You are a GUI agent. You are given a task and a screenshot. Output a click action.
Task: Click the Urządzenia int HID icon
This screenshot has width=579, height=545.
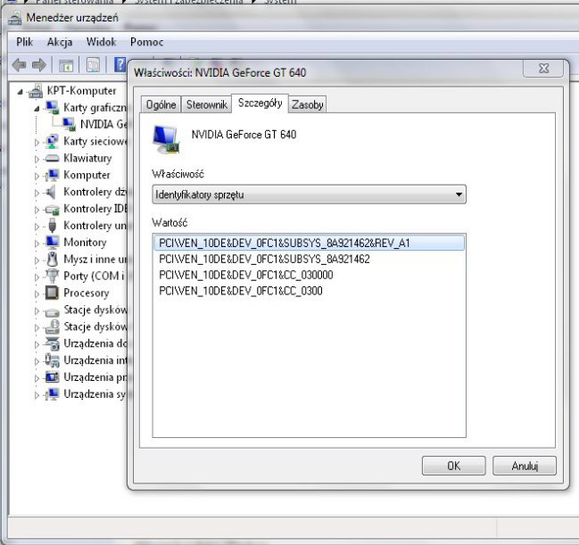click(x=52, y=360)
